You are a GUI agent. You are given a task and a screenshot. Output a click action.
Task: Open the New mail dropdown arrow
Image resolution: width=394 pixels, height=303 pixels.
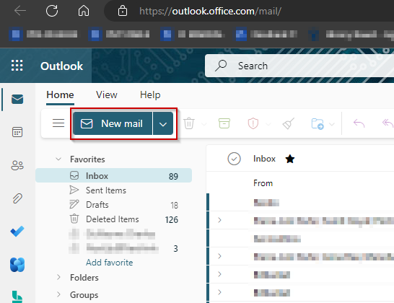click(163, 123)
